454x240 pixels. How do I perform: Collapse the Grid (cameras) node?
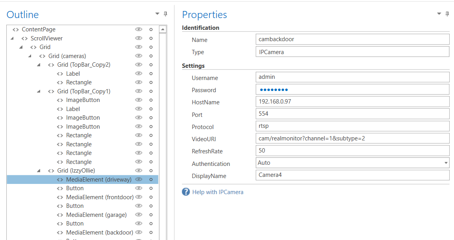(x=30, y=56)
